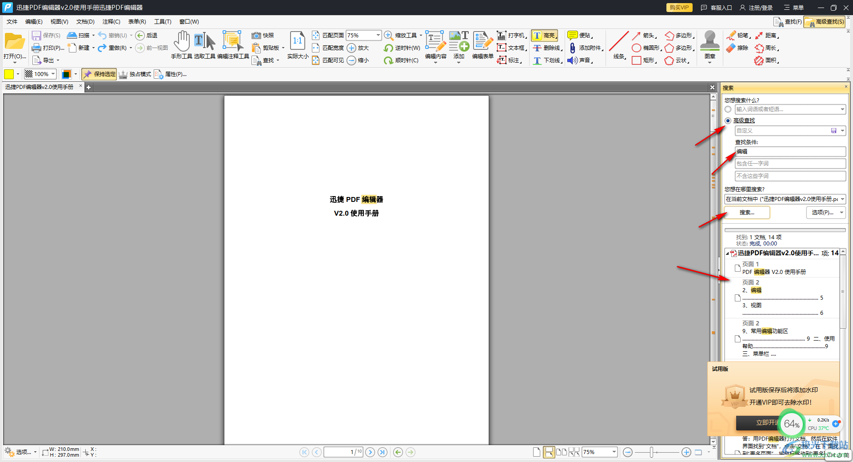853x462 pixels.
Task: Switch to two-page facing layout
Action: click(562, 452)
